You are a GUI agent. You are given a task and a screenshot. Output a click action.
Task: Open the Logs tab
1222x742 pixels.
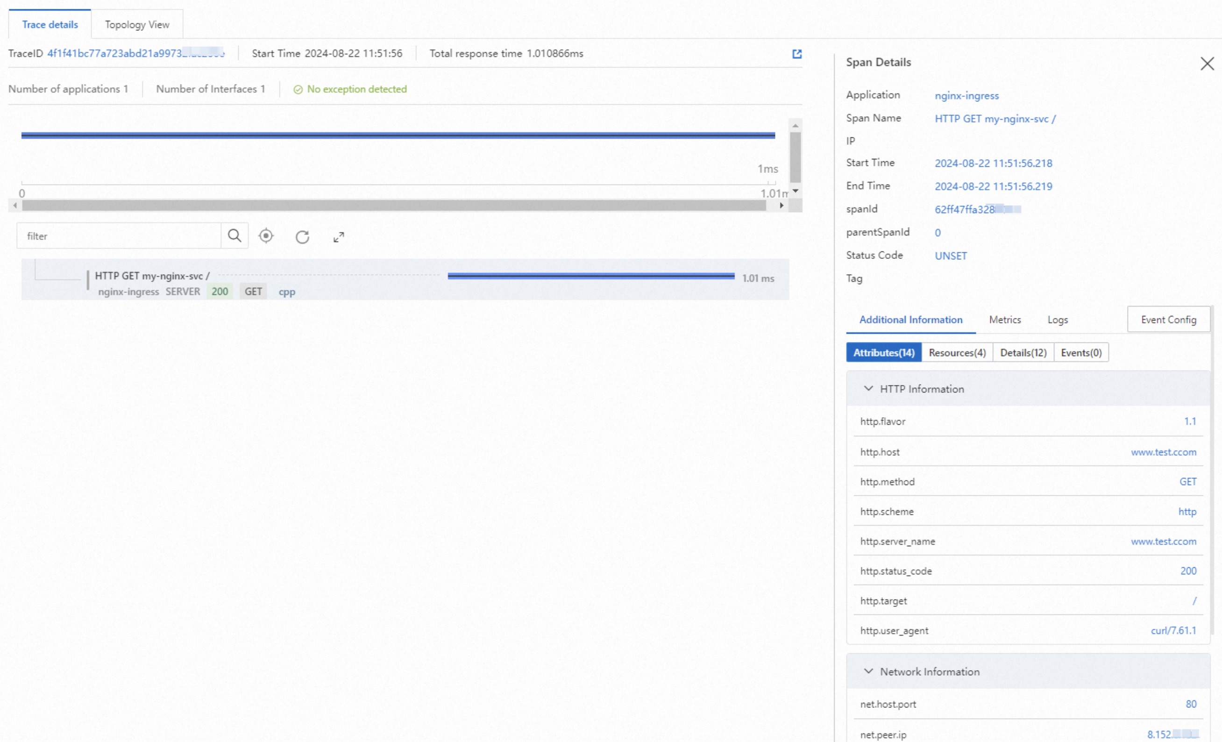[1058, 320]
